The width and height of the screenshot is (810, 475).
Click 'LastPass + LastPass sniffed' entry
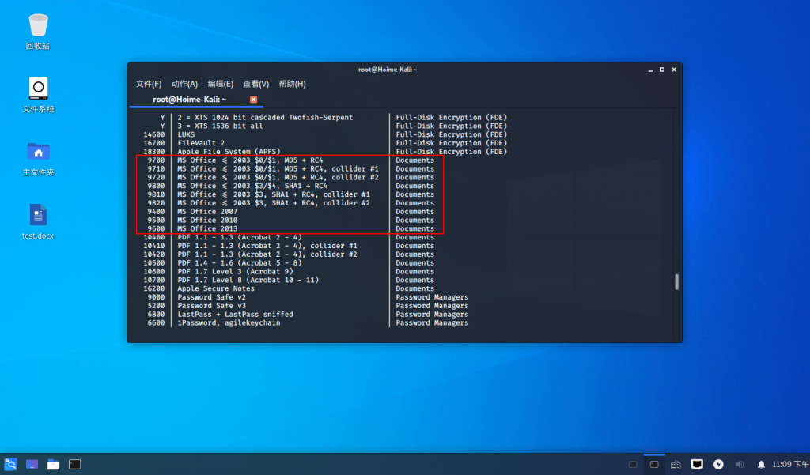(236, 315)
